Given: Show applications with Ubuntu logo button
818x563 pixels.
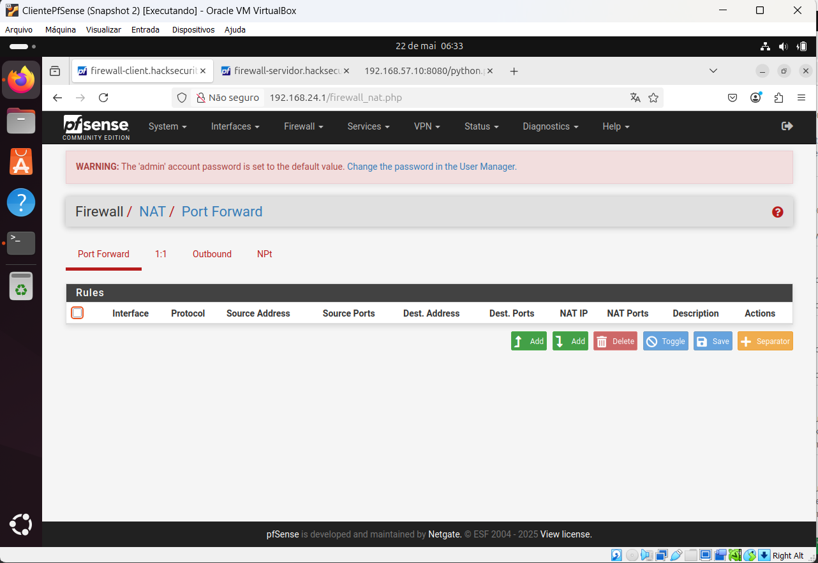Looking at the screenshot, I should coord(21,525).
